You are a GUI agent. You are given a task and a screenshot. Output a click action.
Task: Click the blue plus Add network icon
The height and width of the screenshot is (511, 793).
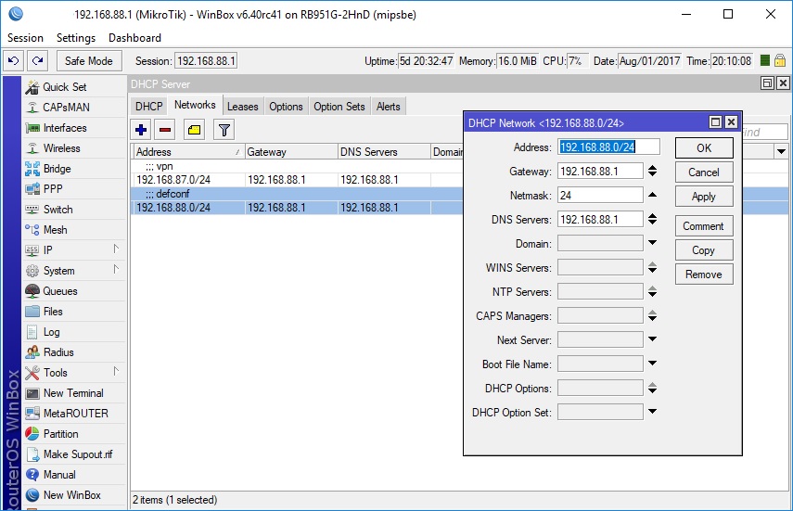141,130
